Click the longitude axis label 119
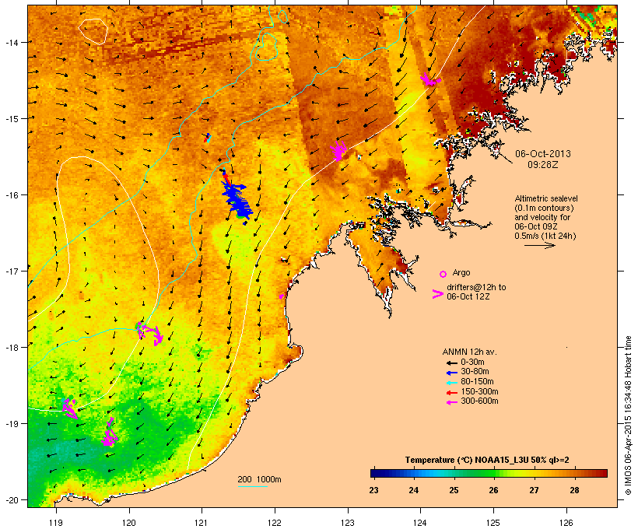Screen dimensions: 638x529 point(56,523)
